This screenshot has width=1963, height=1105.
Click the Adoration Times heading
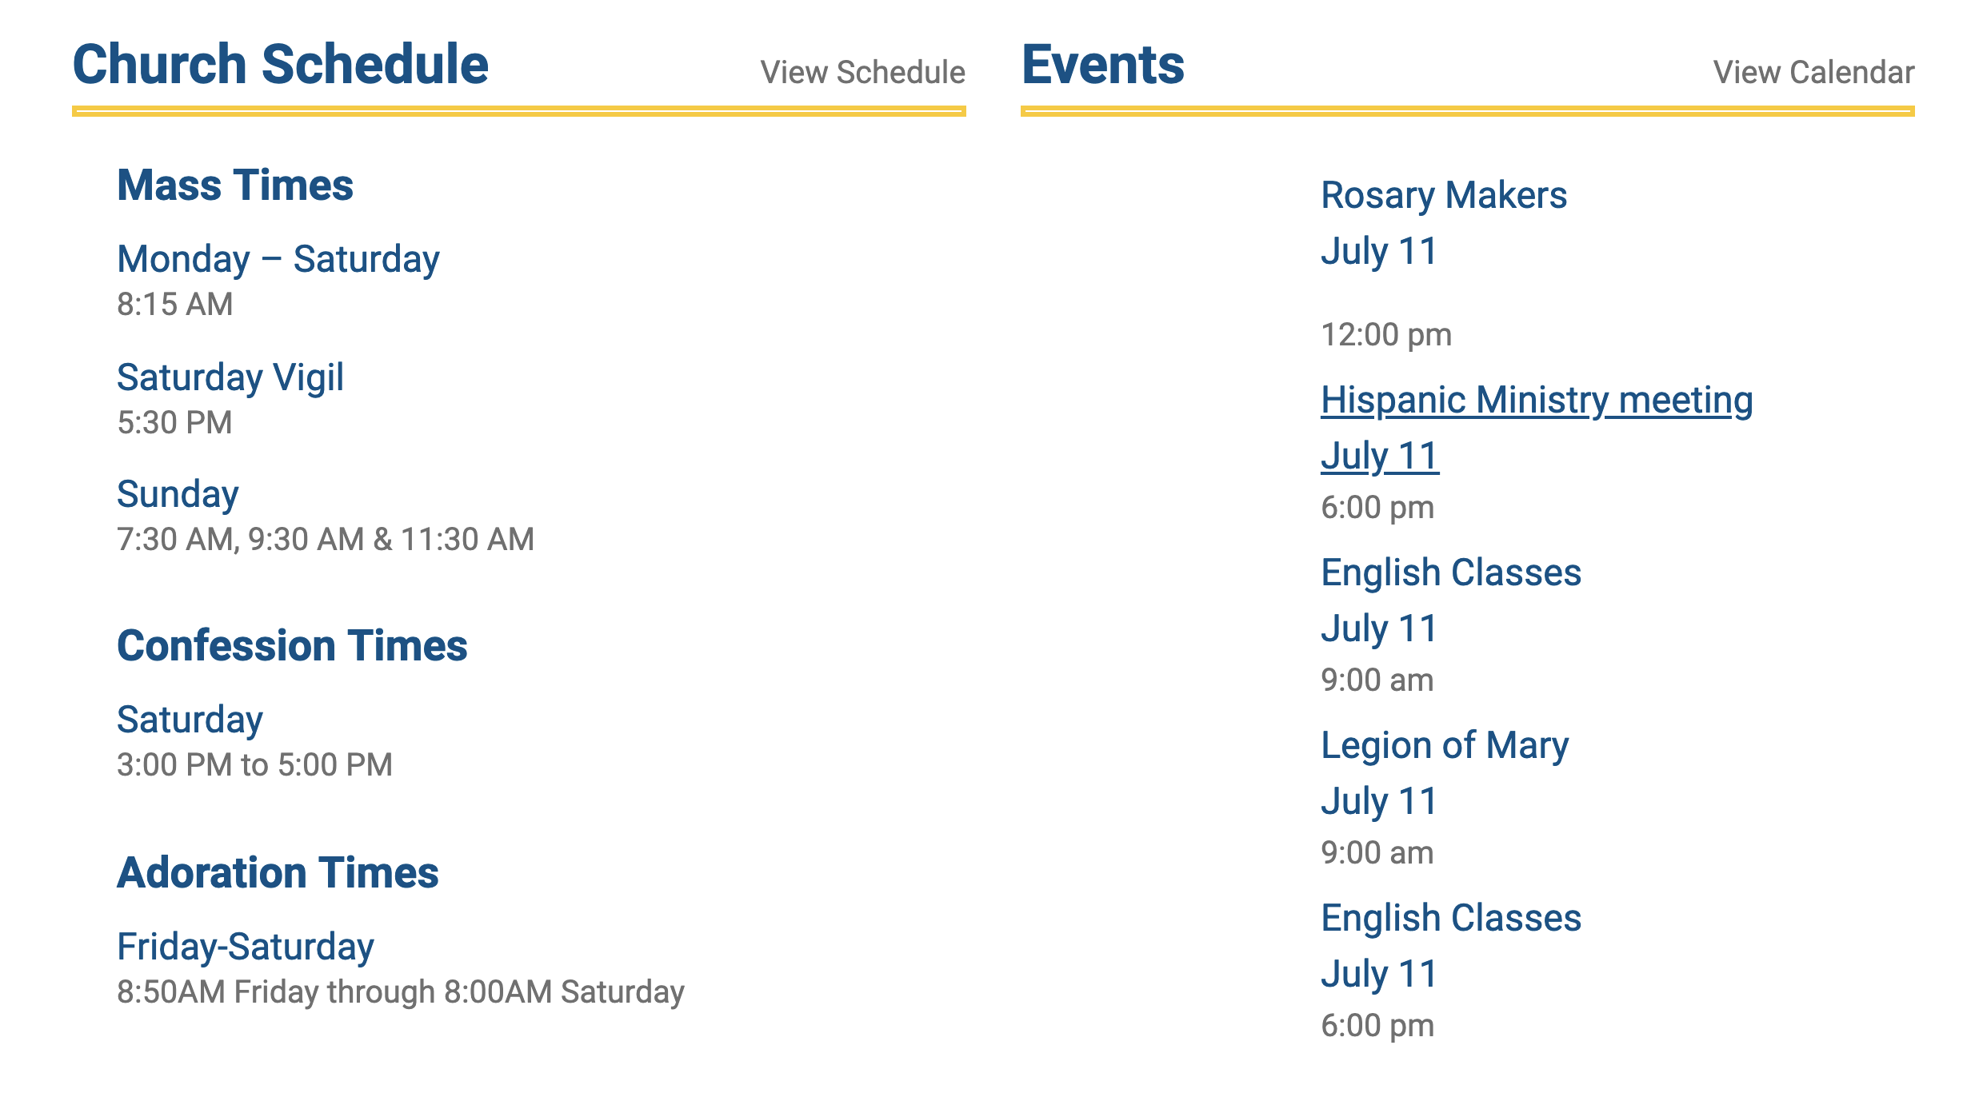coord(278,873)
